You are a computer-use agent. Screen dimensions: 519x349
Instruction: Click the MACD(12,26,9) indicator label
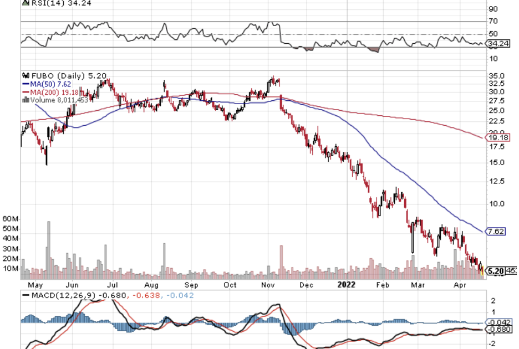point(64,294)
